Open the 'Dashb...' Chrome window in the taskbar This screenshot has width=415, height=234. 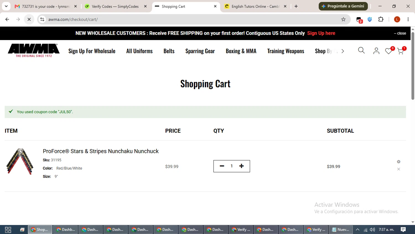tap(66, 230)
